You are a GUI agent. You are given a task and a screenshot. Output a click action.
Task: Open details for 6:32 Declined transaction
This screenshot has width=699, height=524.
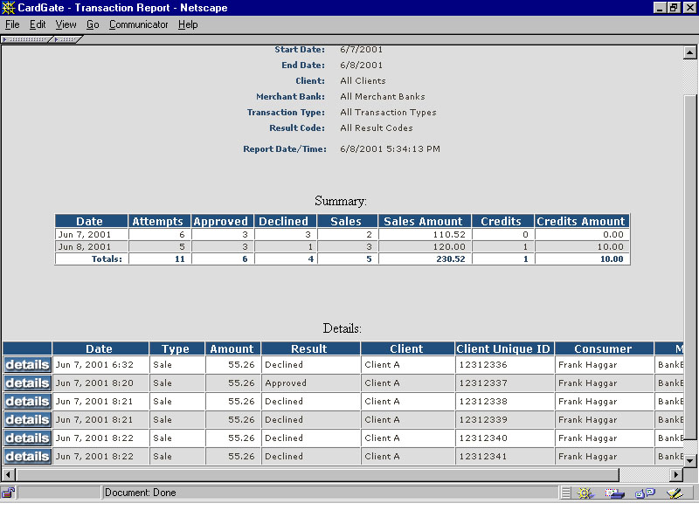27,364
